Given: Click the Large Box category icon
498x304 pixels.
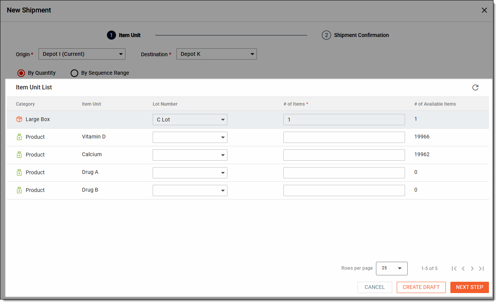Looking at the screenshot, I should coord(19,119).
